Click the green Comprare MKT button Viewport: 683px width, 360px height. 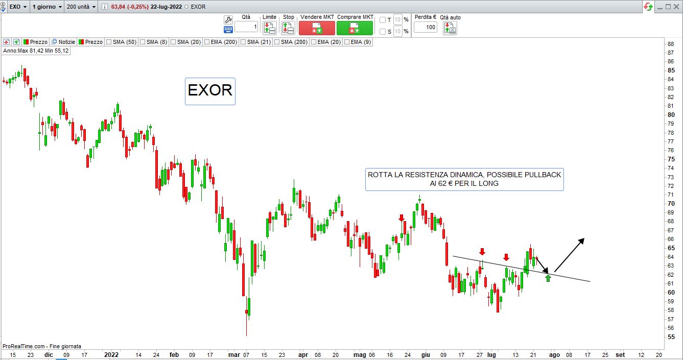click(355, 28)
